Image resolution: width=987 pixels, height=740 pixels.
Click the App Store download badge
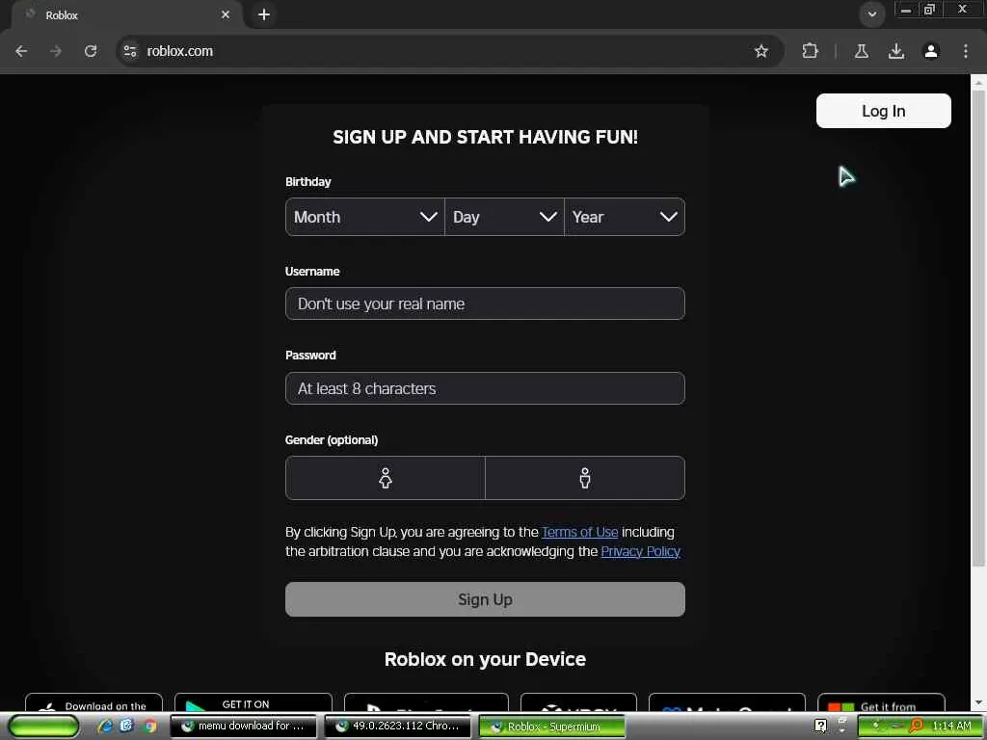tap(93, 702)
